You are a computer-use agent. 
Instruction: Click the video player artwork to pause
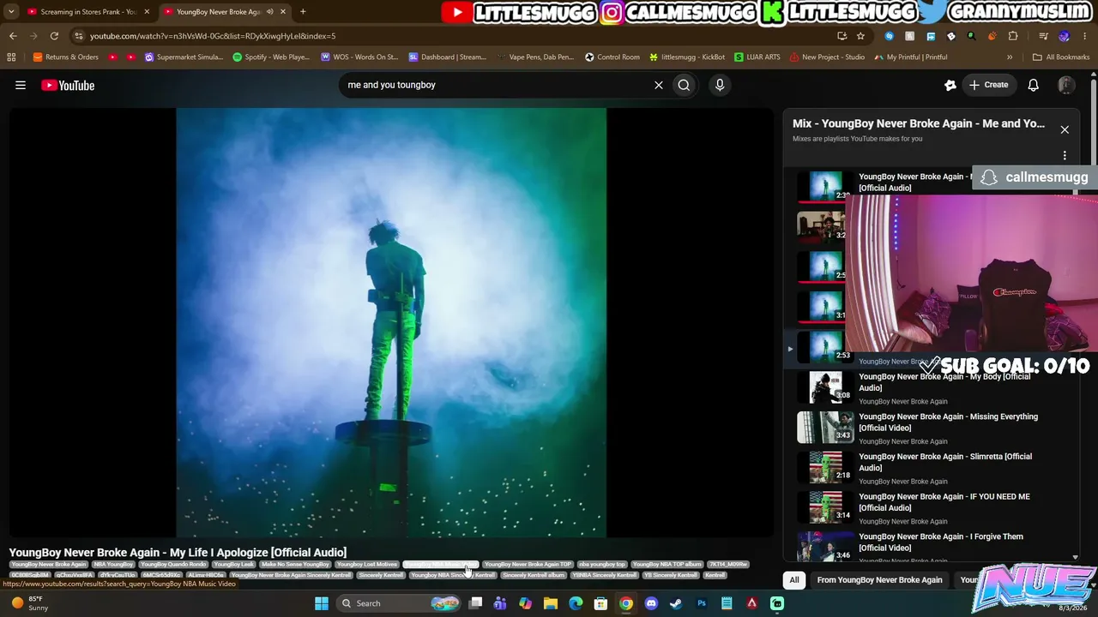(x=391, y=322)
